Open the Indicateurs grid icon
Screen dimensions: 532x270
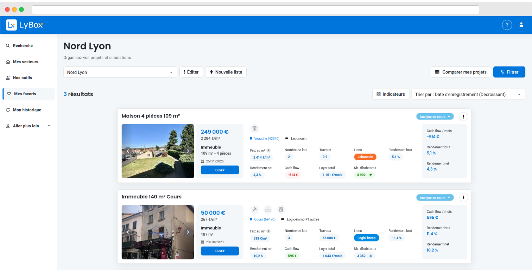379,94
